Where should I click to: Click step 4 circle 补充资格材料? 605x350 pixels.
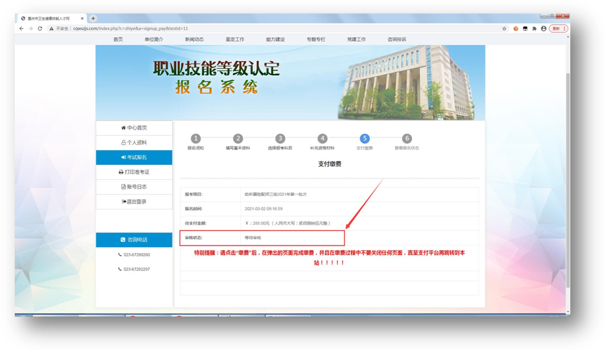coord(322,139)
